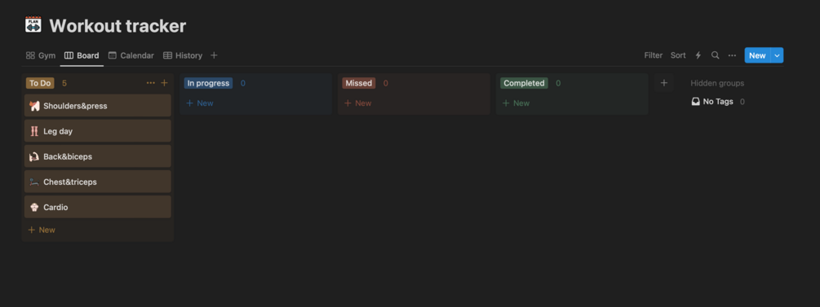820x307 pixels.
Task: Click the Cardio card icon
Action: pos(34,208)
